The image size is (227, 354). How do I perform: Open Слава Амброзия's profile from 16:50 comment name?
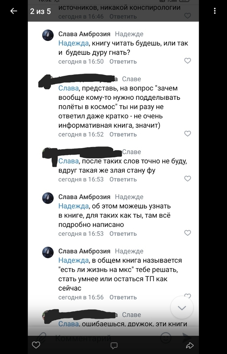point(84,34)
